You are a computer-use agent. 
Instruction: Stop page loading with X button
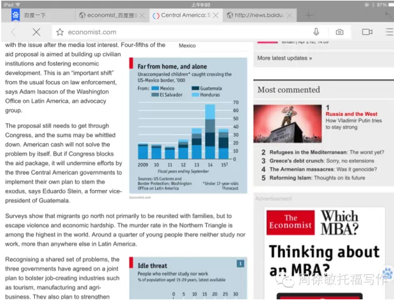coord(36,32)
